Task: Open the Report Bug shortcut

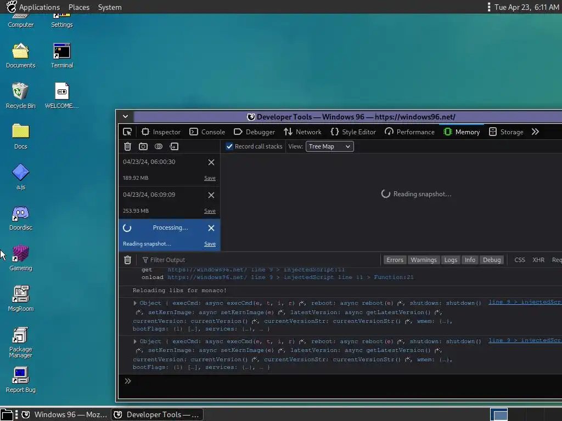Action: [20, 380]
